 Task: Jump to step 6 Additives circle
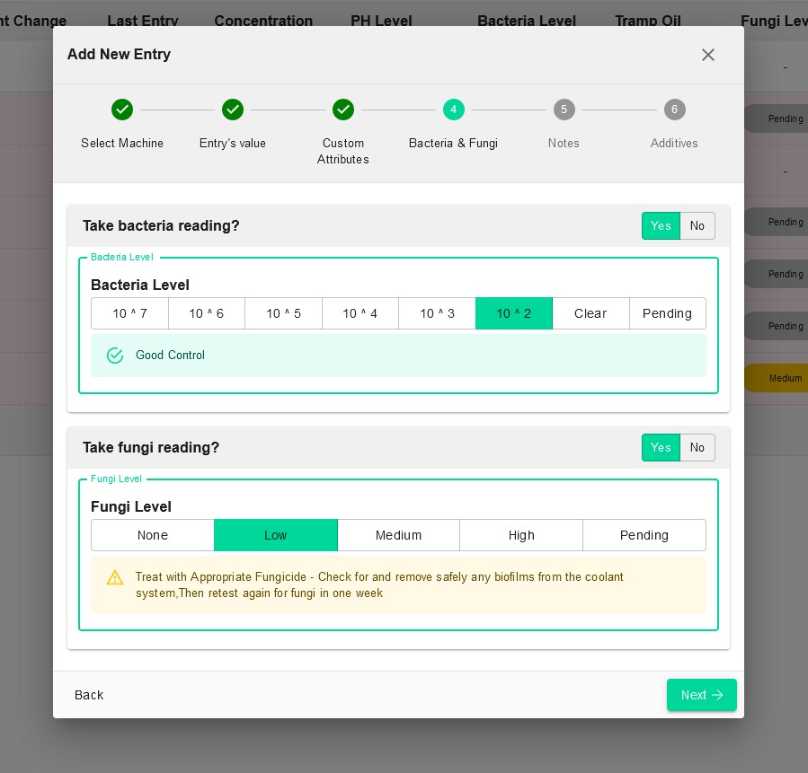[x=674, y=110]
